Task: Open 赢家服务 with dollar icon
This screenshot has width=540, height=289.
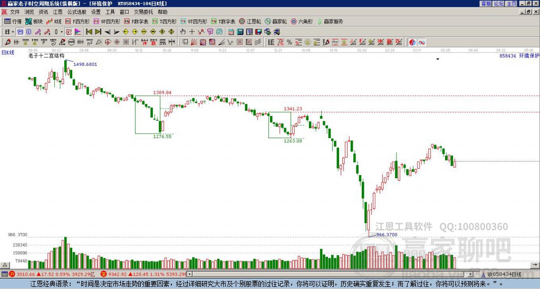Action: 330,21
